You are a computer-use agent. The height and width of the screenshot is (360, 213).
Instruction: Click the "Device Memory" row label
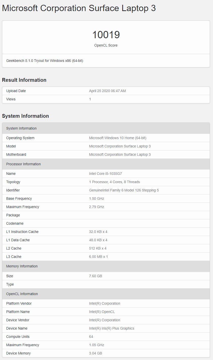pos(18,353)
